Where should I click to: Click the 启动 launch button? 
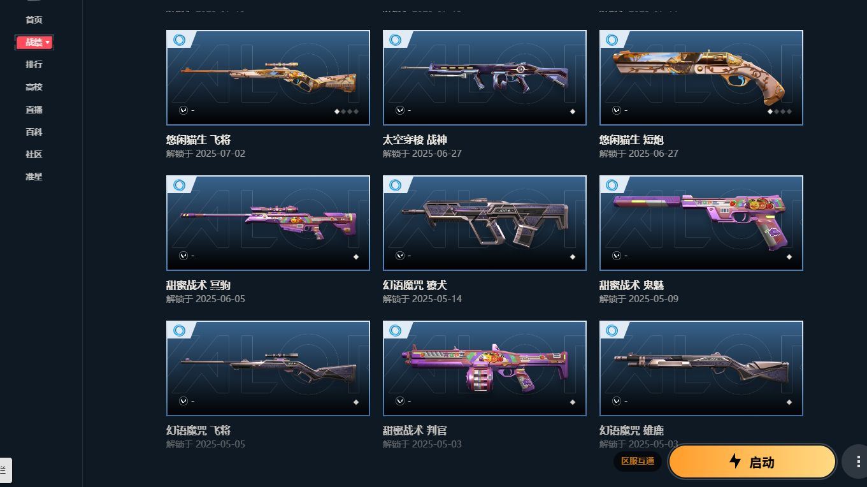pos(752,462)
